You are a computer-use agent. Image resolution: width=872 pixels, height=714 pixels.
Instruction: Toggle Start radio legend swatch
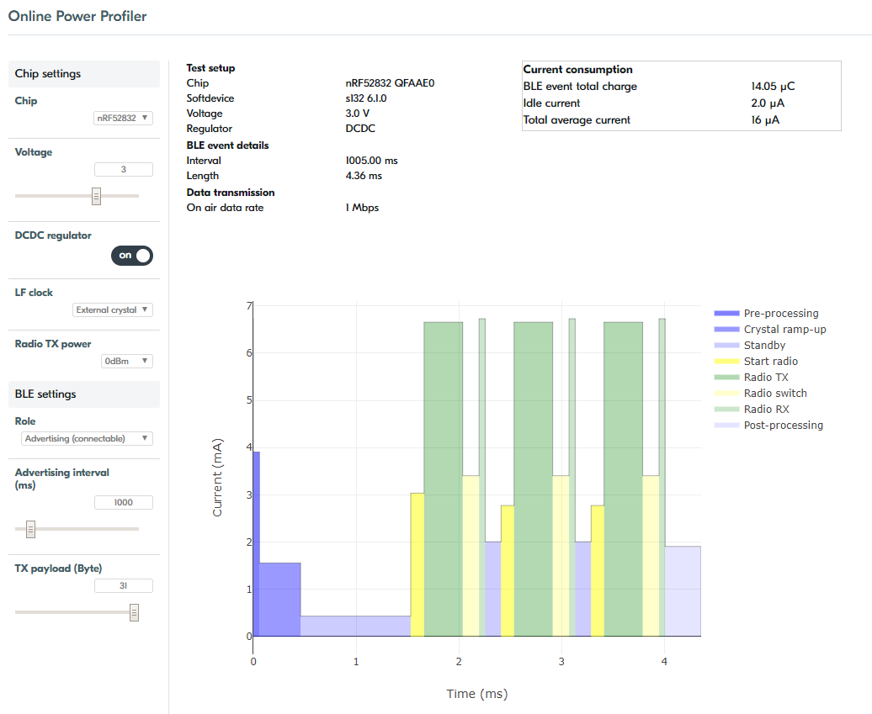(x=726, y=362)
